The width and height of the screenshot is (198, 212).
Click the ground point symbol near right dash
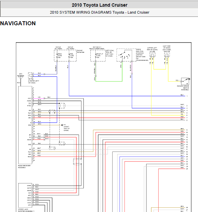62,125
